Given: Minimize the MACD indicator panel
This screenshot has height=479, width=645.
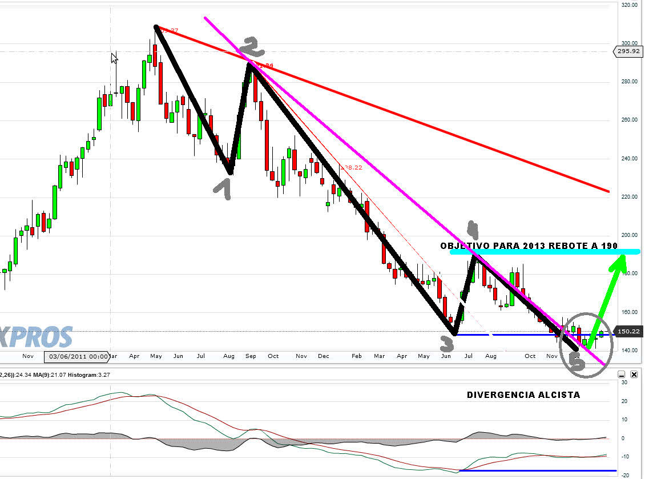Looking at the screenshot, I should click(622, 375).
